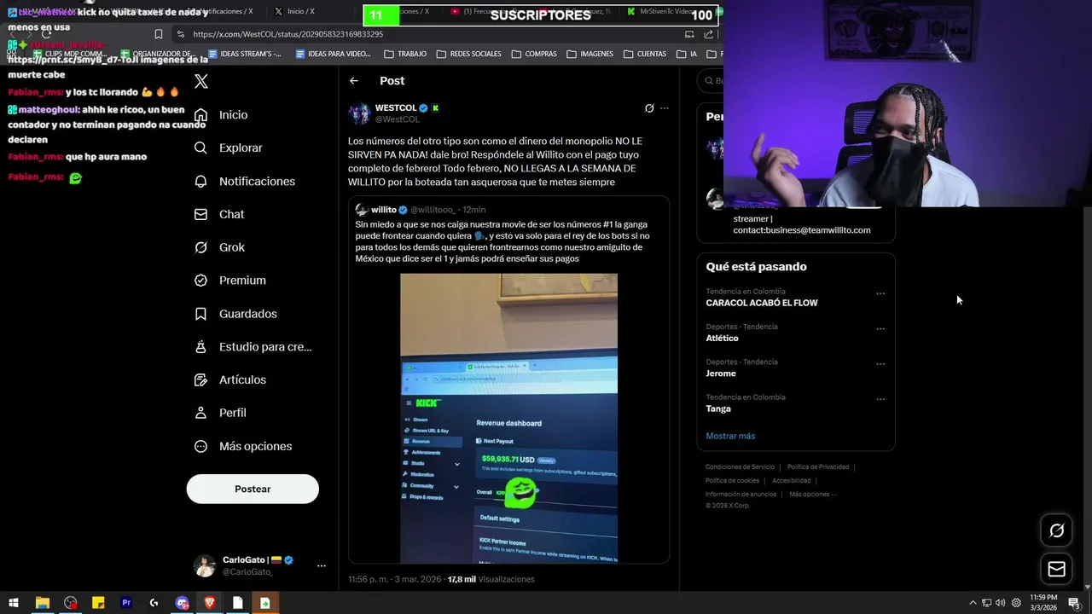Open IDEAS PARA VIDEO bookmark

pyautogui.click(x=333, y=54)
